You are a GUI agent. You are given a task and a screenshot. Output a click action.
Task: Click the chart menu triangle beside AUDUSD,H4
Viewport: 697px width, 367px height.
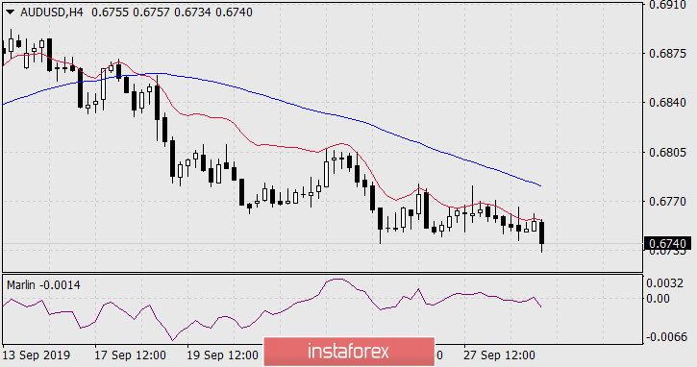[11, 12]
